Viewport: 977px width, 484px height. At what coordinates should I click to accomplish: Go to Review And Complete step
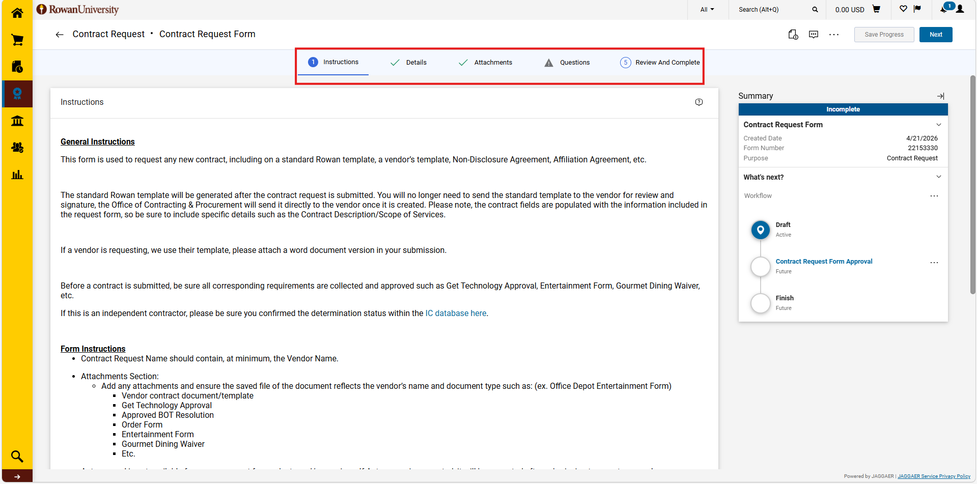(x=660, y=63)
